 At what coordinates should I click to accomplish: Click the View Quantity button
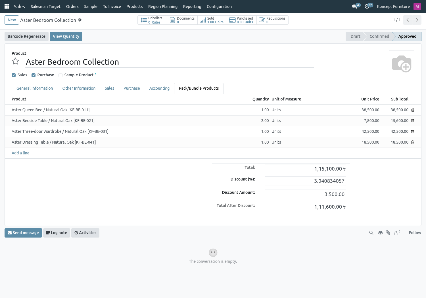click(x=66, y=36)
